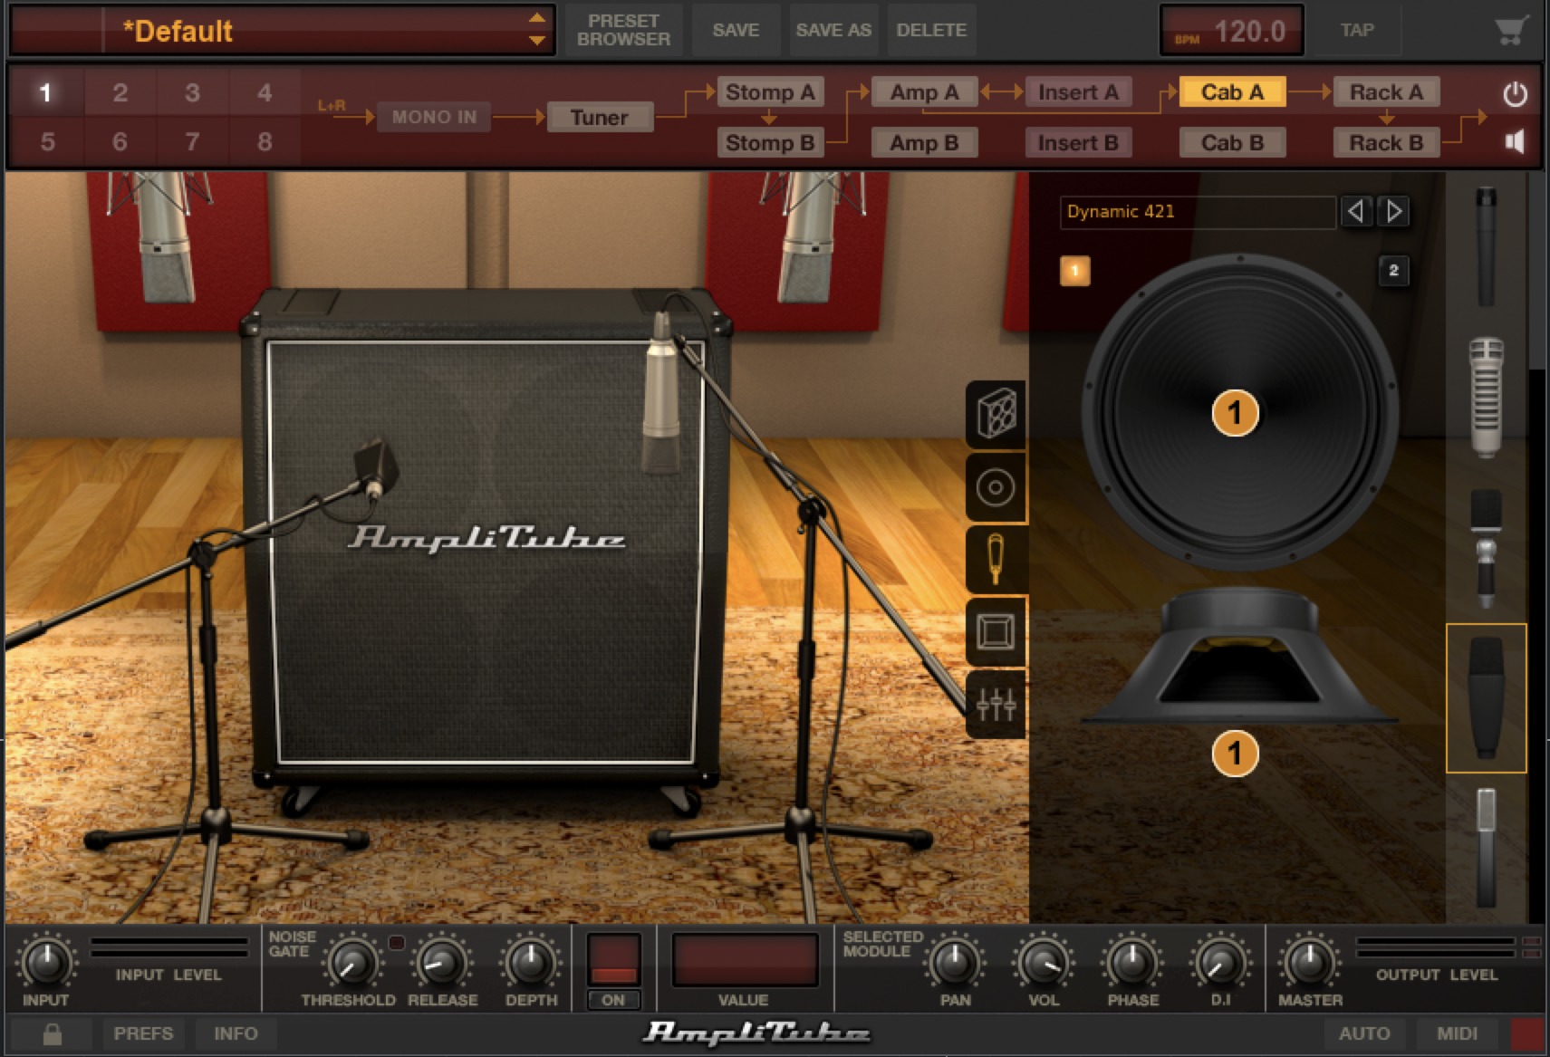
Task: Open the MIDI settings button
Action: [1457, 1033]
